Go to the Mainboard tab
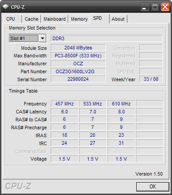 (55, 19)
